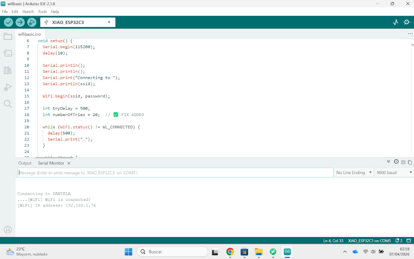
Task: Open the Windows Start menu
Action: (x=128, y=252)
